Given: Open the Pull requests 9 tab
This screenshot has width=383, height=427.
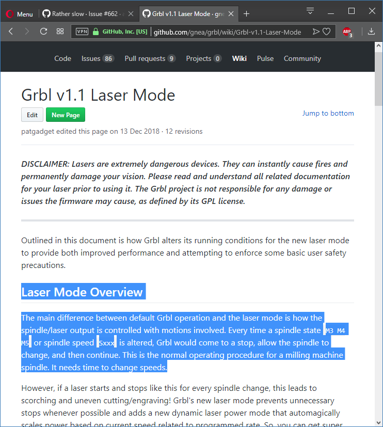Looking at the screenshot, I should (150, 58).
